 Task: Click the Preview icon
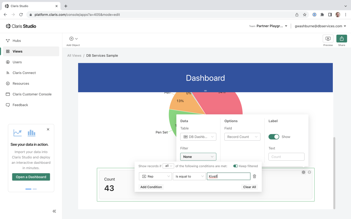point(328,39)
